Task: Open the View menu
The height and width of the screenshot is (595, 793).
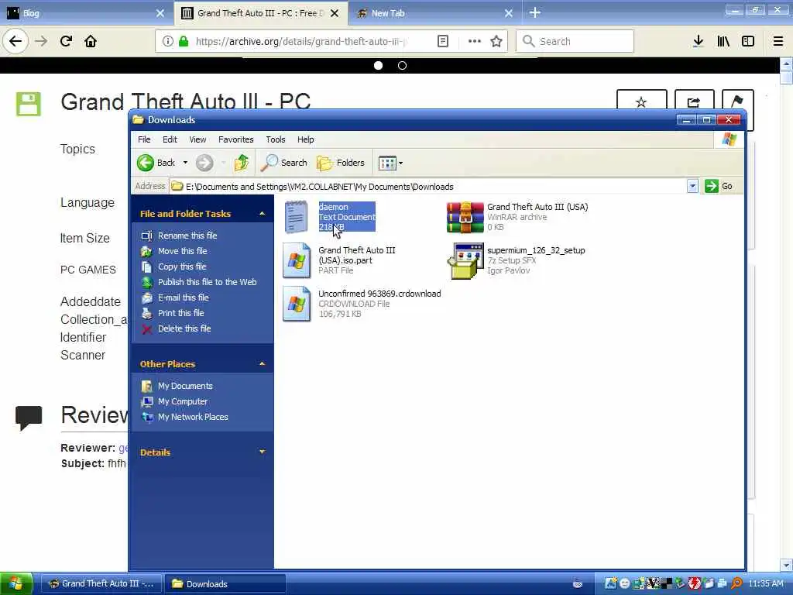Action: pyautogui.click(x=197, y=139)
